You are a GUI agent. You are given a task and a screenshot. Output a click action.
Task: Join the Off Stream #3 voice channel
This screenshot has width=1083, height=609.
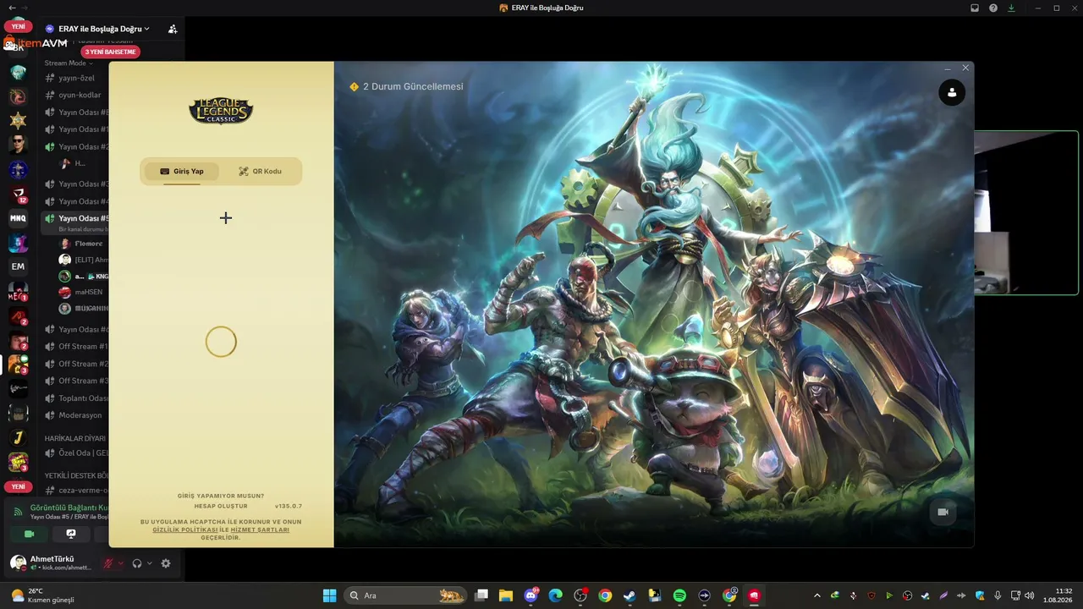click(76, 381)
